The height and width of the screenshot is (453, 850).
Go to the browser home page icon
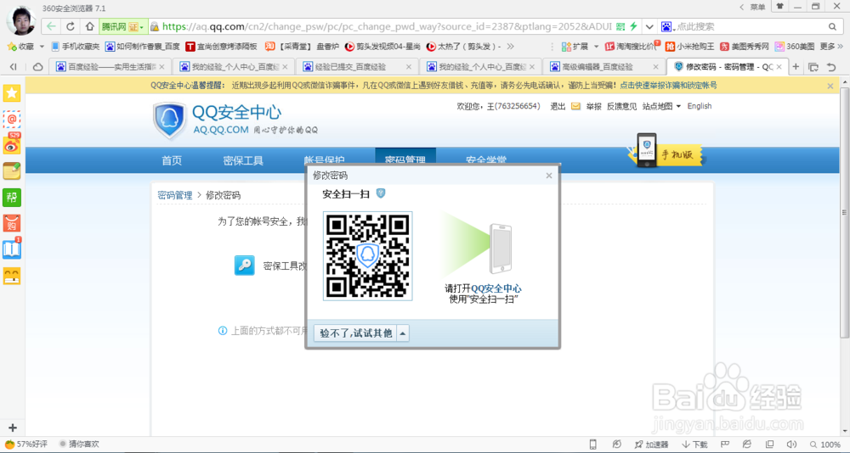[x=89, y=26]
